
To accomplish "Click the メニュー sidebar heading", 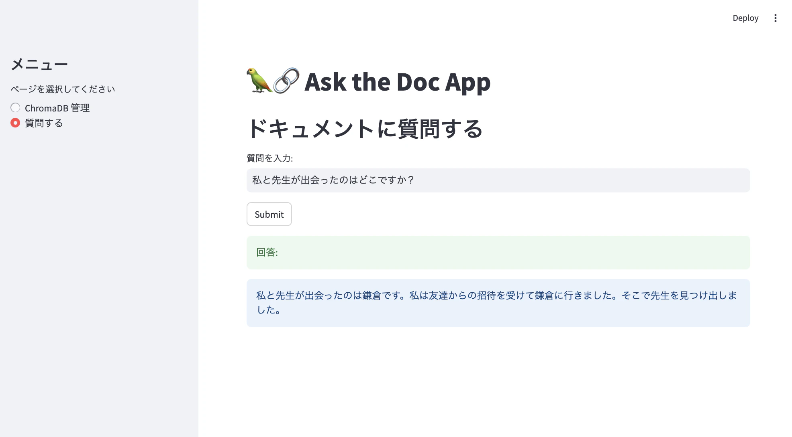I will (x=39, y=64).
